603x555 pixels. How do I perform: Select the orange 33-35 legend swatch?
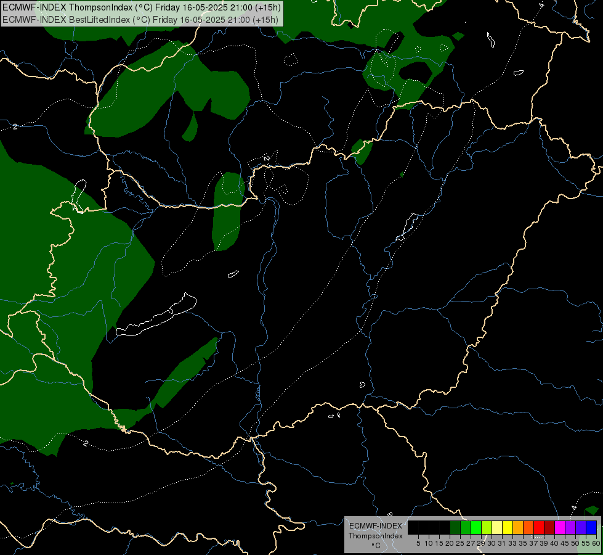tap(518, 527)
